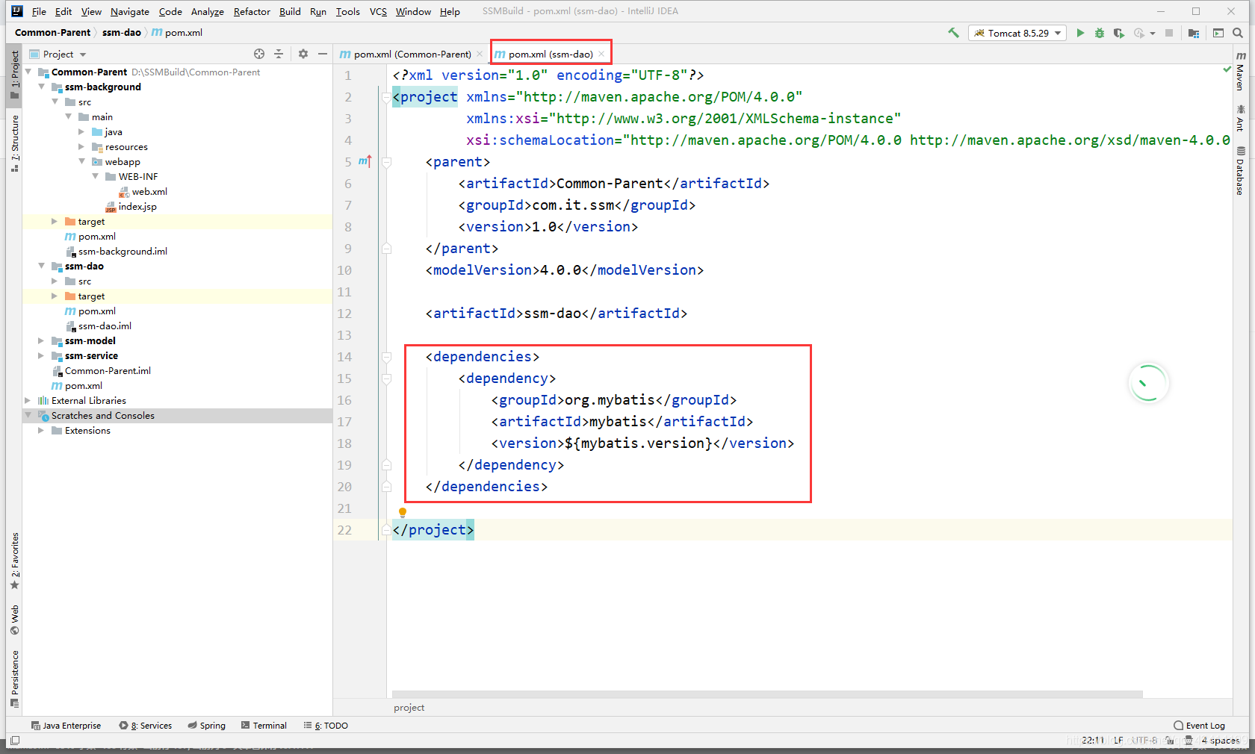Expand the java folder in the tree
The height and width of the screenshot is (754, 1255).
pyautogui.click(x=81, y=131)
